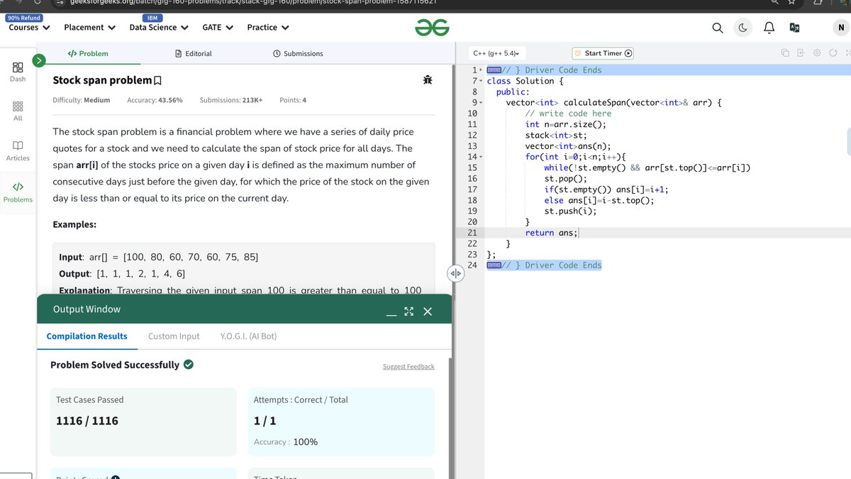Close the Output Window
The height and width of the screenshot is (479, 851).
point(428,312)
